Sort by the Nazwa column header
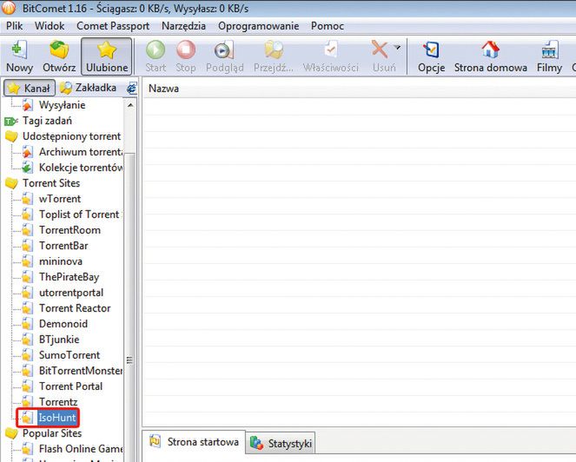Image resolution: width=576 pixels, height=462 pixels. pos(163,89)
